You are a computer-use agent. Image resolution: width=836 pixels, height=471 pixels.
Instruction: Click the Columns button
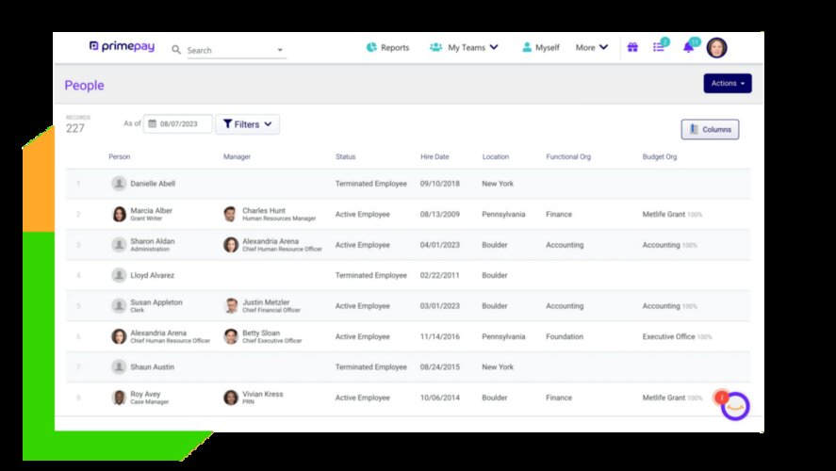[710, 130]
